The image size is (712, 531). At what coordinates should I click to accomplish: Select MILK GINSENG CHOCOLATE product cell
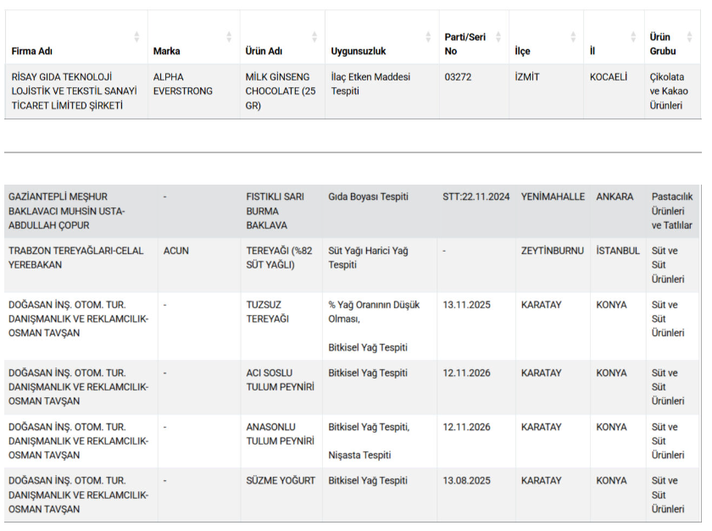click(281, 91)
